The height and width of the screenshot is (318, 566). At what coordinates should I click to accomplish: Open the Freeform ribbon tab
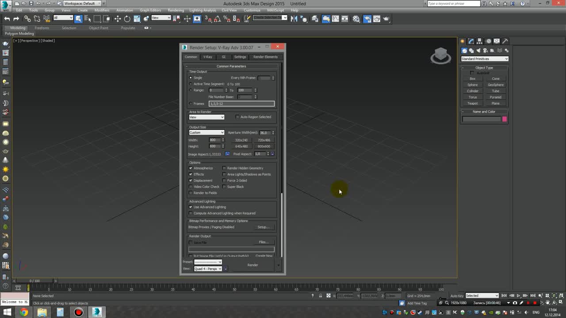42,28
